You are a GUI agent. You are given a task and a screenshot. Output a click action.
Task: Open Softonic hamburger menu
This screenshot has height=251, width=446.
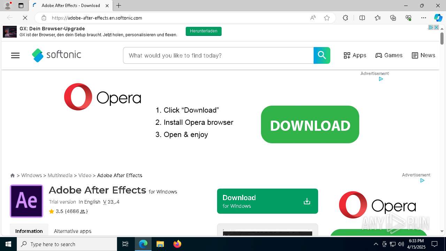pyautogui.click(x=15, y=55)
